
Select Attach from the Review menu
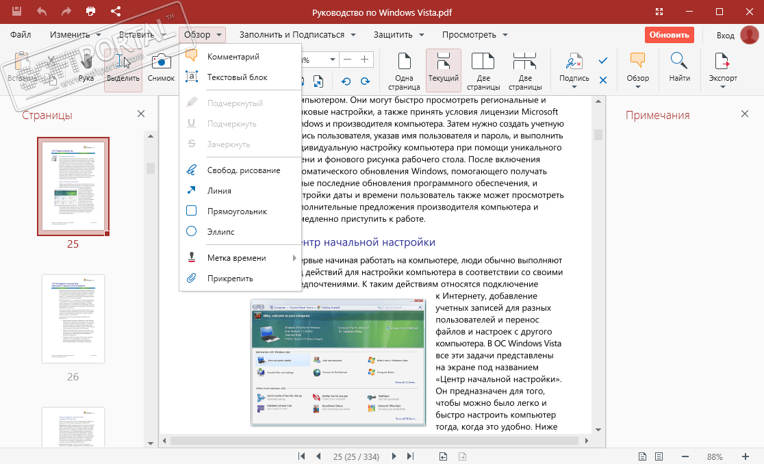click(x=230, y=279)
